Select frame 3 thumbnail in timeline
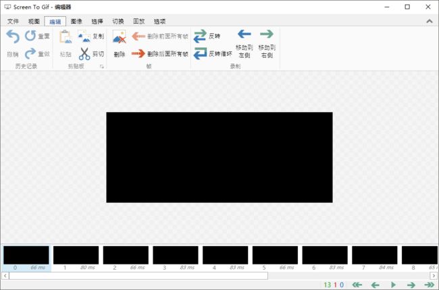This screenshot has width=439, height=290. [176, 255]
